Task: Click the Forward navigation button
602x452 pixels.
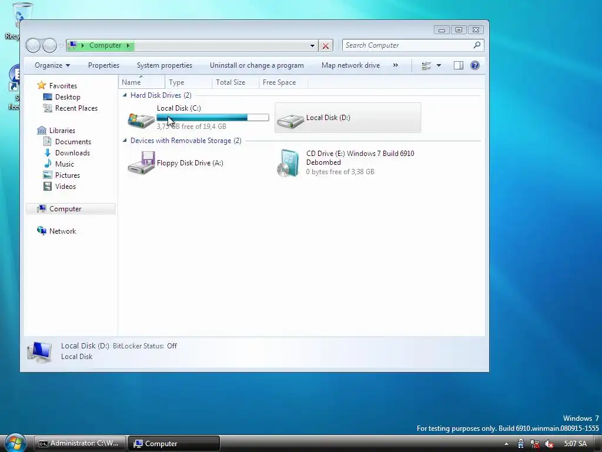Action: 49,45
